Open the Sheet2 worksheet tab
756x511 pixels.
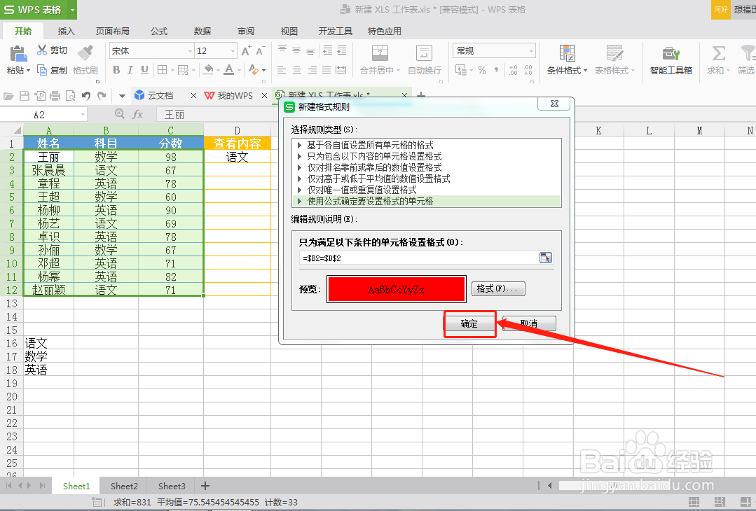(124, 486)
